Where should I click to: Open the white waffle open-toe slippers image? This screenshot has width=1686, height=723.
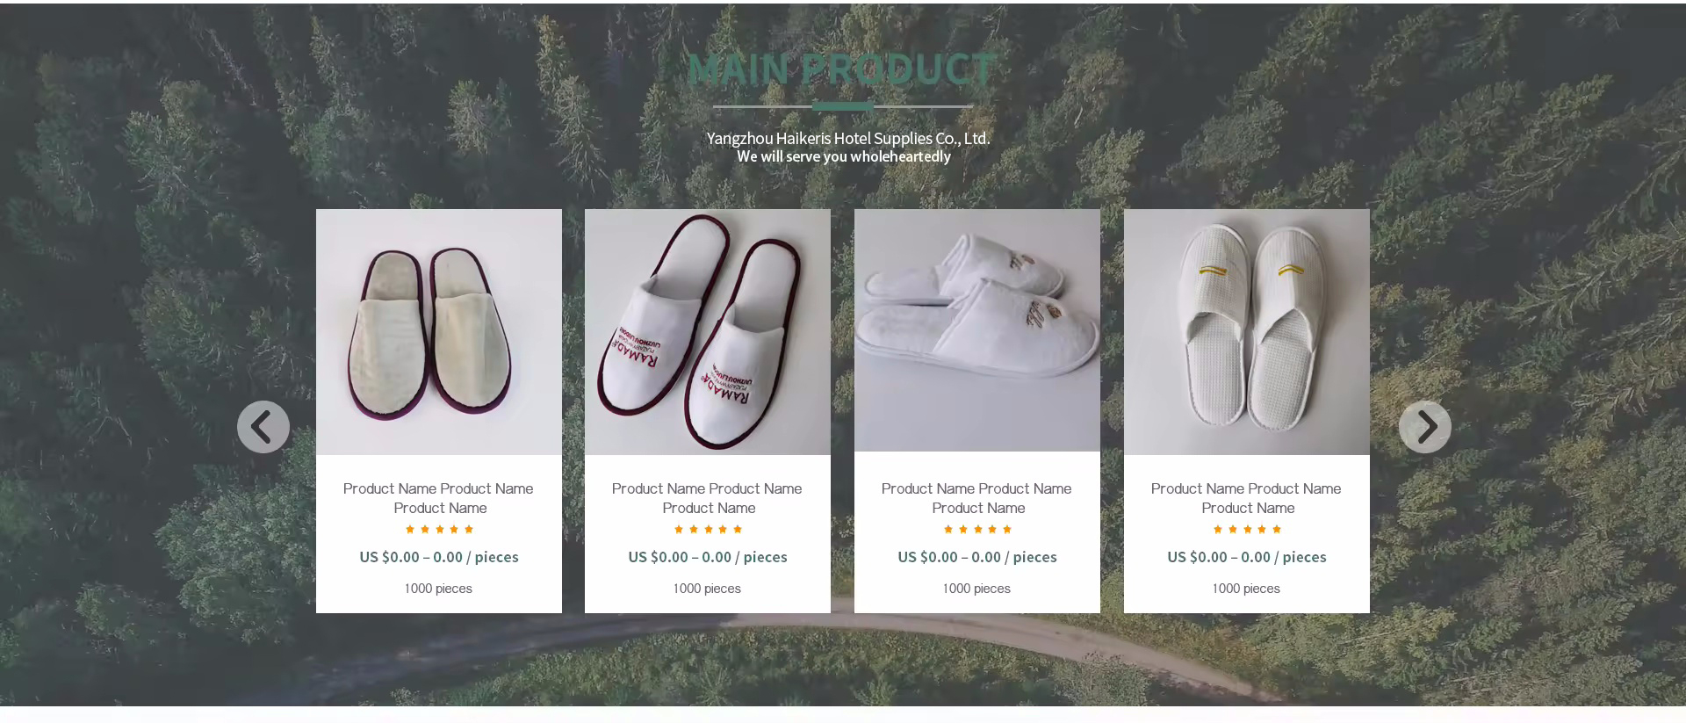(1247, 332)
